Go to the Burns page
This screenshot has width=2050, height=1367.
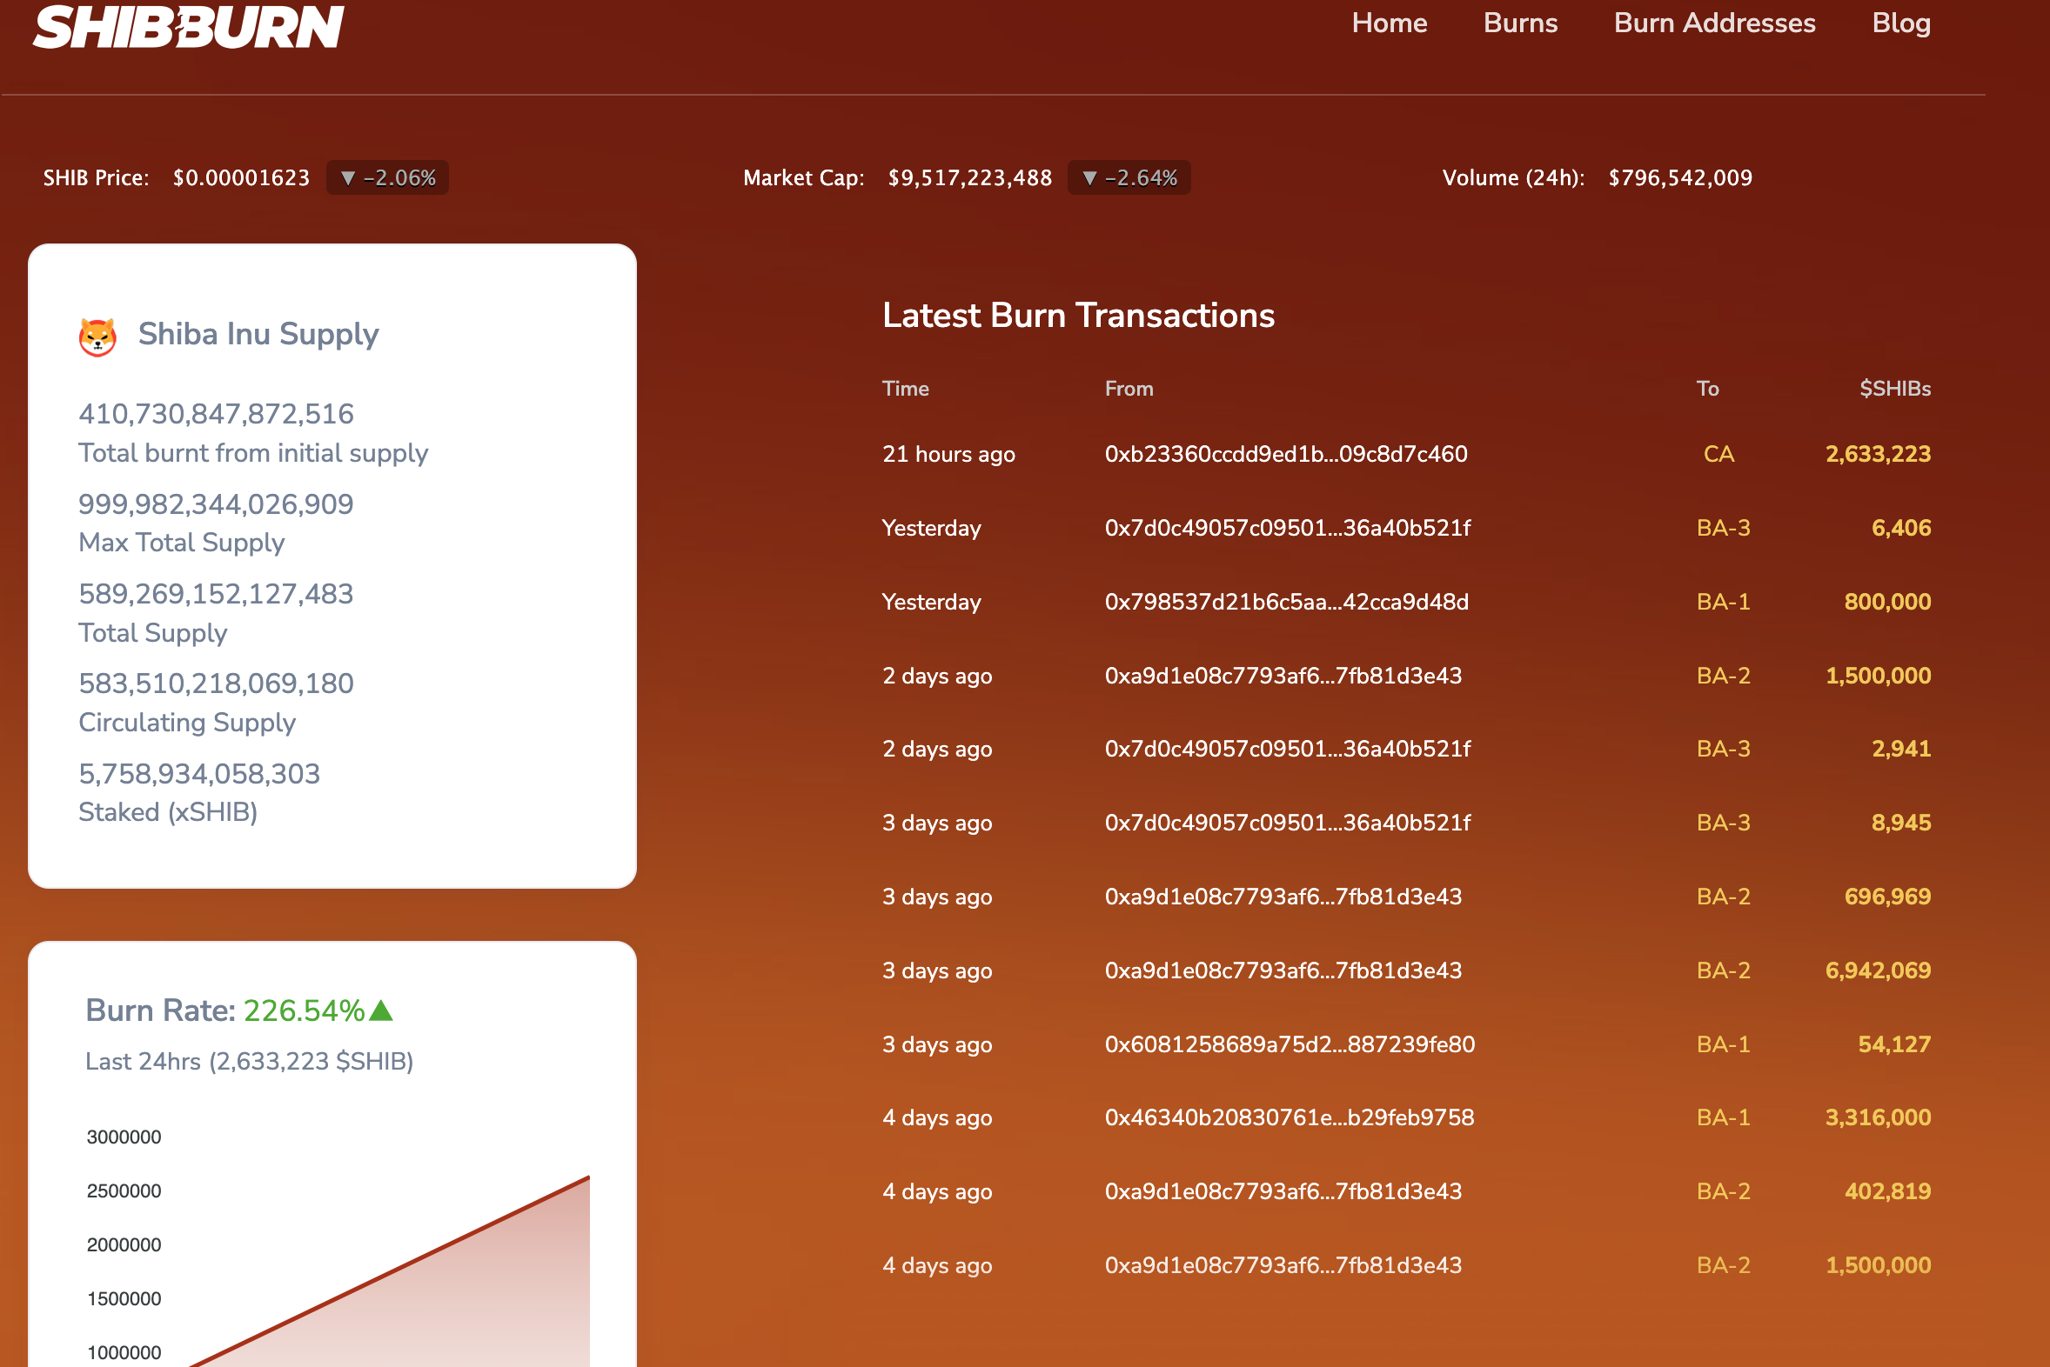1519,23
